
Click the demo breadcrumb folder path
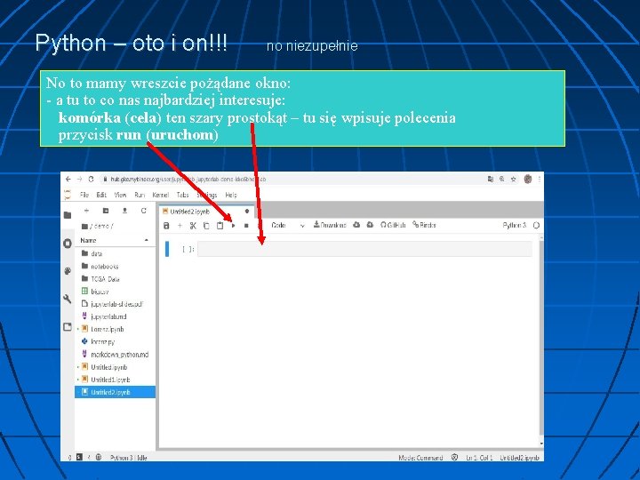pos(98,226)
